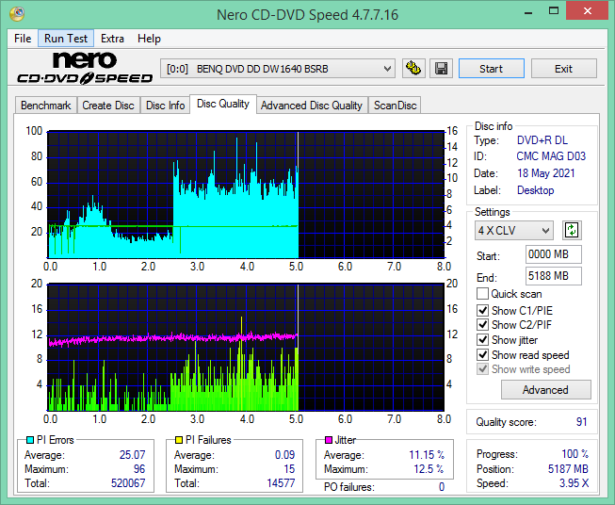Open the File menu
The width and height of the screenshot is (615, 505).
pyautogui.click(x=23, y=39)
